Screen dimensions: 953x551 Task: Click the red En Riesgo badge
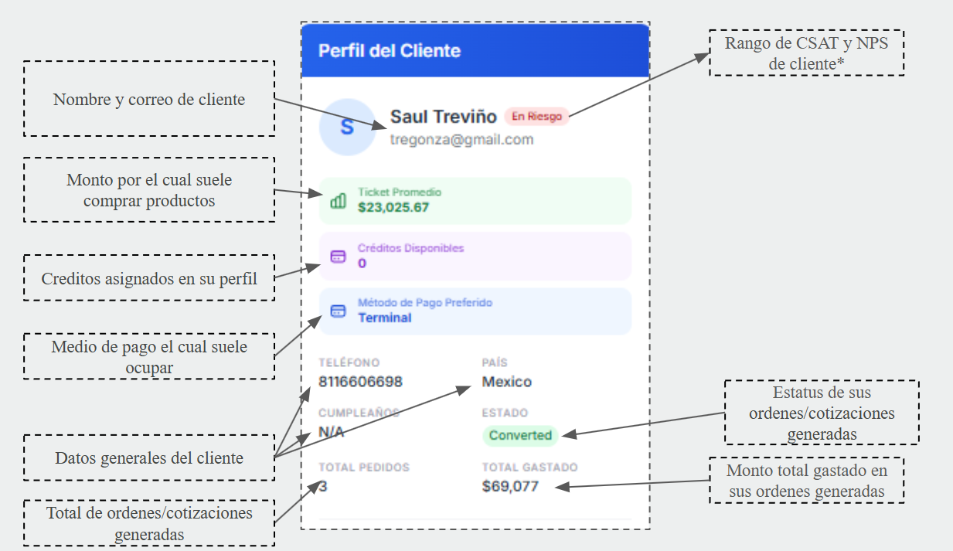[536, 117]
